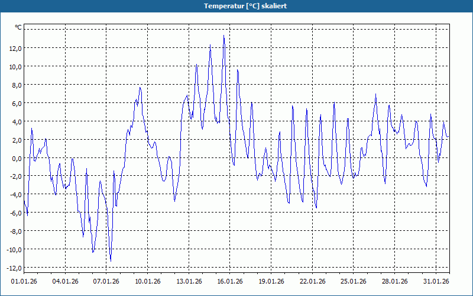Click the 2,0 y-axis label
Screen dimensions: 473x296
[17, 140]
